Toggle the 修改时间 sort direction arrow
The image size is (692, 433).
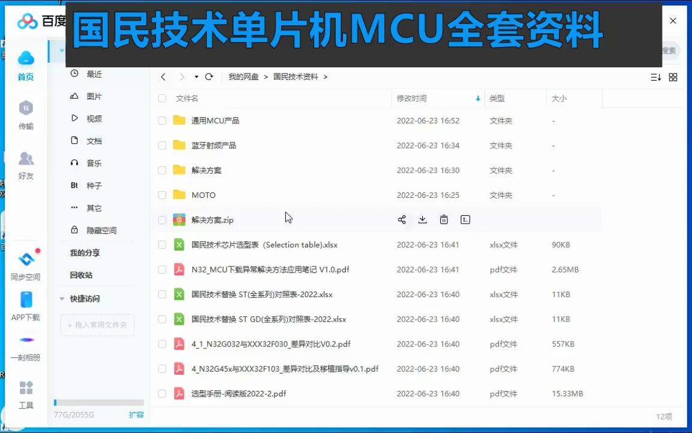(478, 98)
